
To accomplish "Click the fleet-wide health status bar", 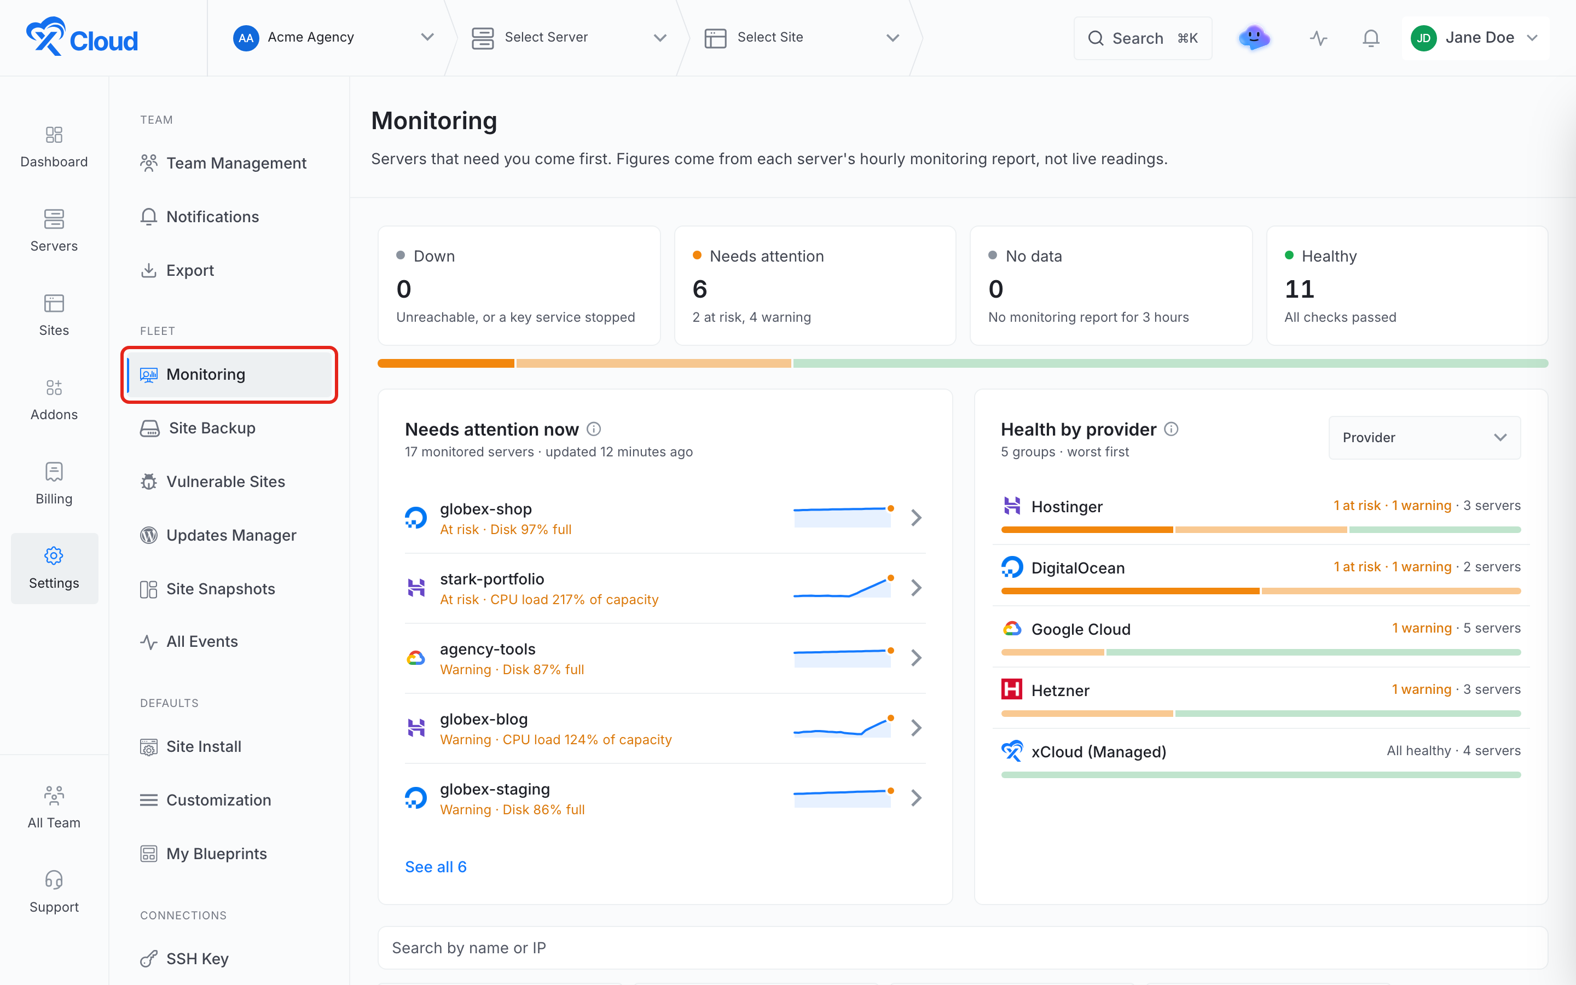I will click(x=963, y=363).
